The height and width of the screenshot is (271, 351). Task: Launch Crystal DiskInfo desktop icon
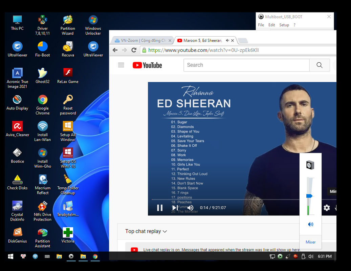[x=17, y=211]
